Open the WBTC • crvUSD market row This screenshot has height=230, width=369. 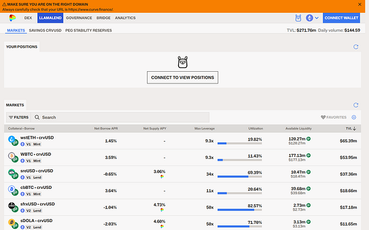coord(183,158)
